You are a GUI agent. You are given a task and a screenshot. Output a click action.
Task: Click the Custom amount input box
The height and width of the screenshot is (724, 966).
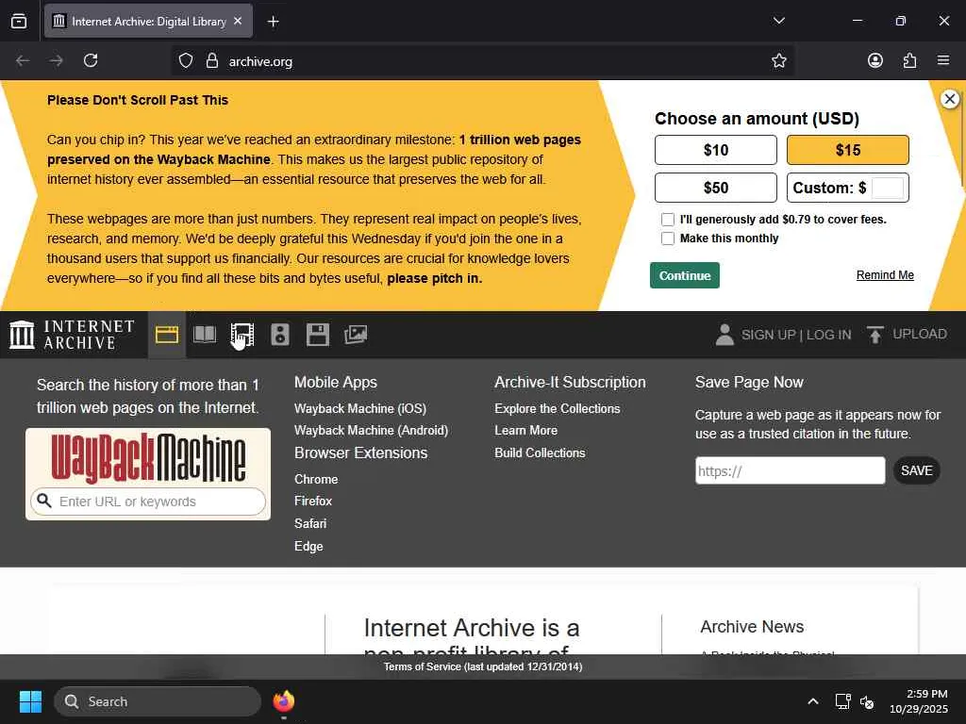coord(888,188)
